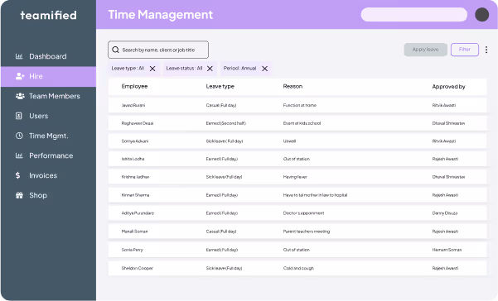This screenshot has height=301, width=498.
Task: Click the header search bar
Action: tap(413, 15)
